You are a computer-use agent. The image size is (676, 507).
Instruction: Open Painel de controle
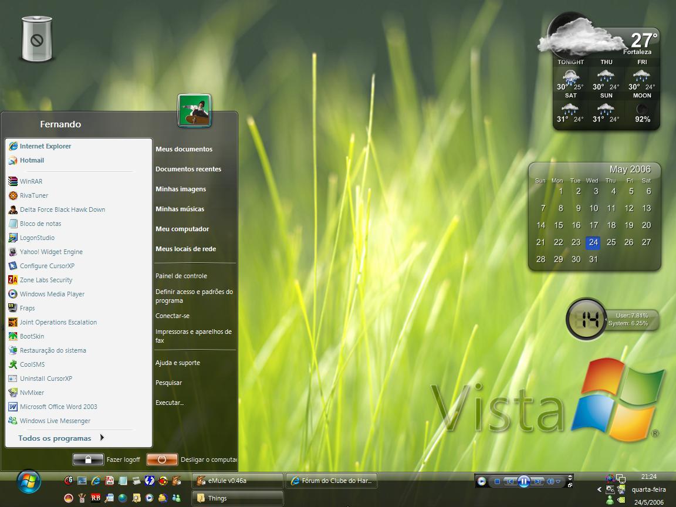pos(181,276)
